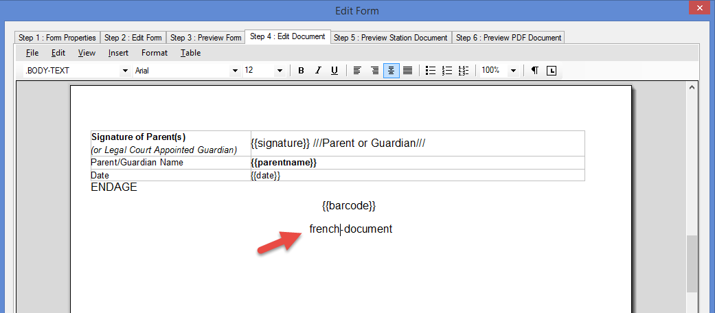Open the File menu

click(x=32, y=53)
